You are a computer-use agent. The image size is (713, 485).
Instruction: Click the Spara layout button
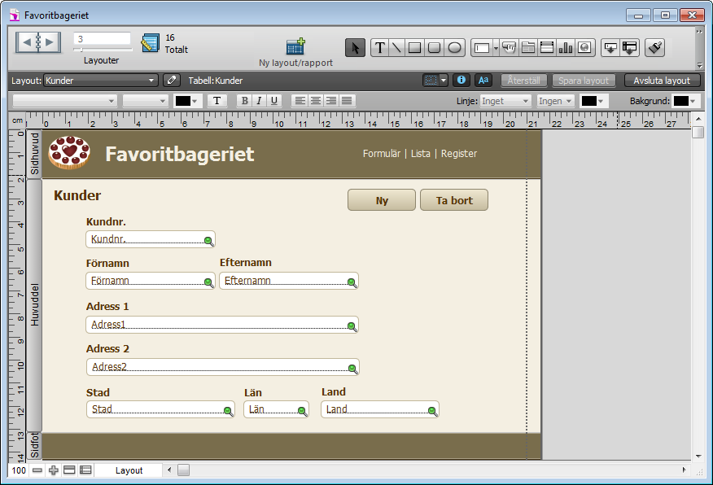pos(584,81)
